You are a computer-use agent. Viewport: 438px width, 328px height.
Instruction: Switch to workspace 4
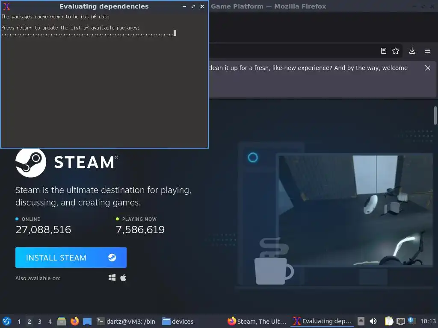click(50, 322)
